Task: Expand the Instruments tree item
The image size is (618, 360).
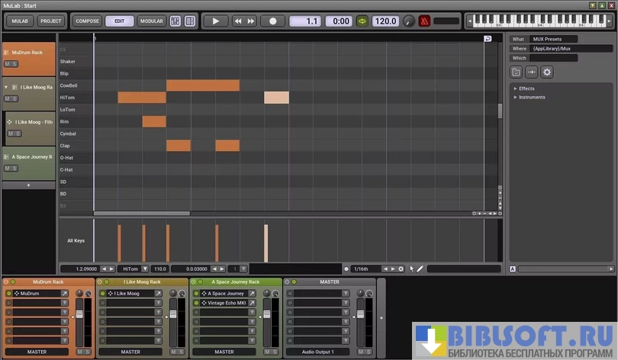Action: coord(516,97)
